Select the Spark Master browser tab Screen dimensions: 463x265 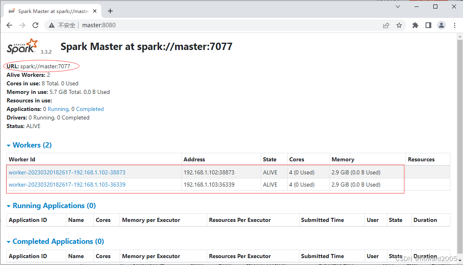(x=52, y=11)
